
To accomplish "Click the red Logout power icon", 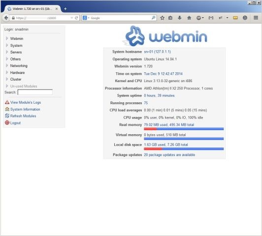I will click(7, 123).
